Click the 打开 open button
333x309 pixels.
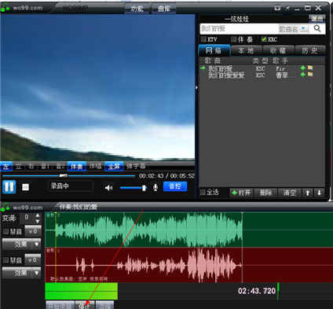pyautogui.click(x=241, y=193)
